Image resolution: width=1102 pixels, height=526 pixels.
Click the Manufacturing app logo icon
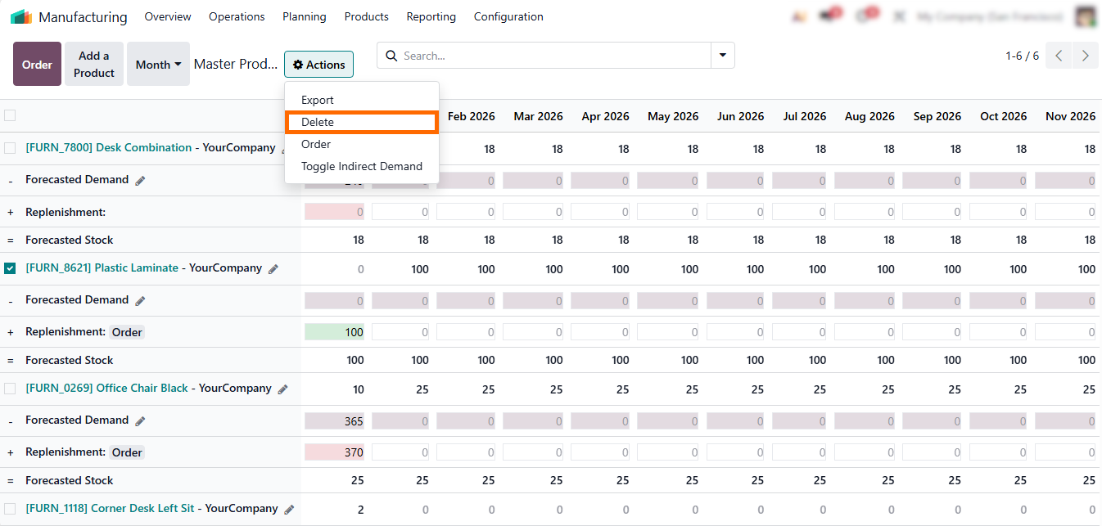point(21,16)
